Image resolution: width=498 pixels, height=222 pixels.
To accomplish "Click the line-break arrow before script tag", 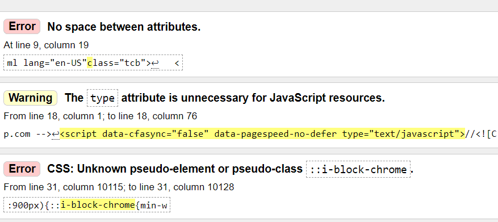I will tap(56, 135).
